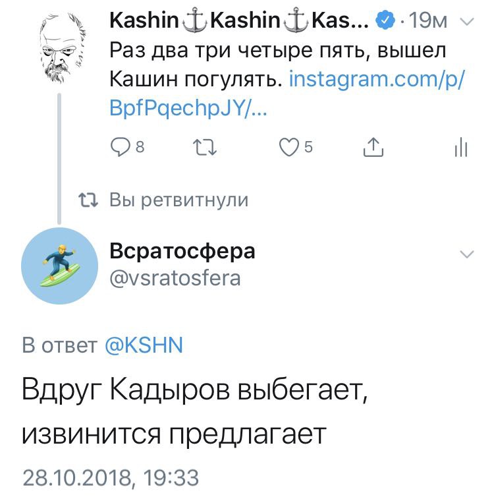
Task: Open the chevron menu on Всратосфера's tweet
Action: click(x=466, y=254)
